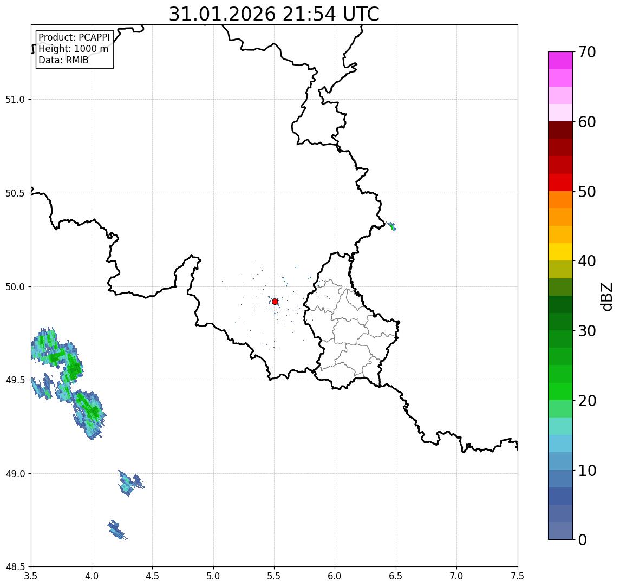Click the "Product: PCAPPI" legend line
This screenshot has height=587, width=620.
[x=74, y=37]
